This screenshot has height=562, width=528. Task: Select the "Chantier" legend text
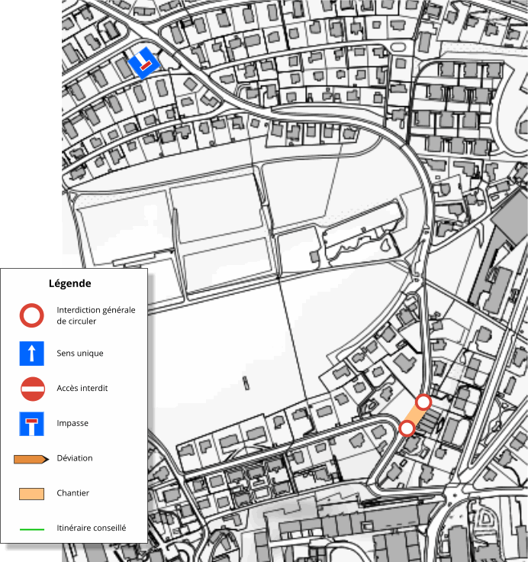point(73,493)
